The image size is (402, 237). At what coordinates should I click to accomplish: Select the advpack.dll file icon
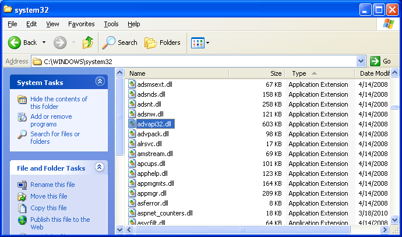click(132, 134)
